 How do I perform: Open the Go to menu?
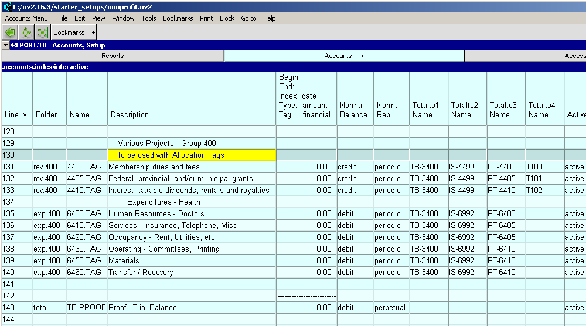pos(248,18)
